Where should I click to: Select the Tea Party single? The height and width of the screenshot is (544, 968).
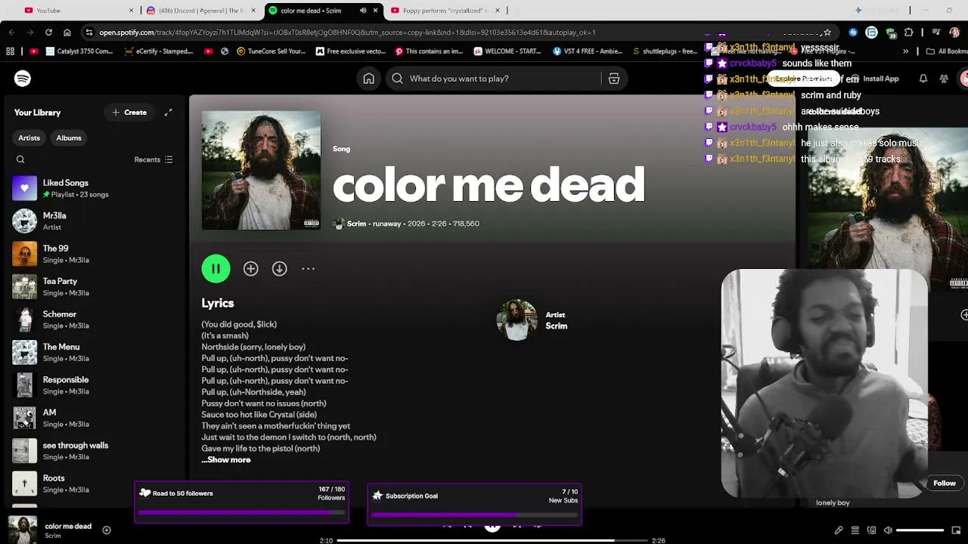[x=93, y=286]
